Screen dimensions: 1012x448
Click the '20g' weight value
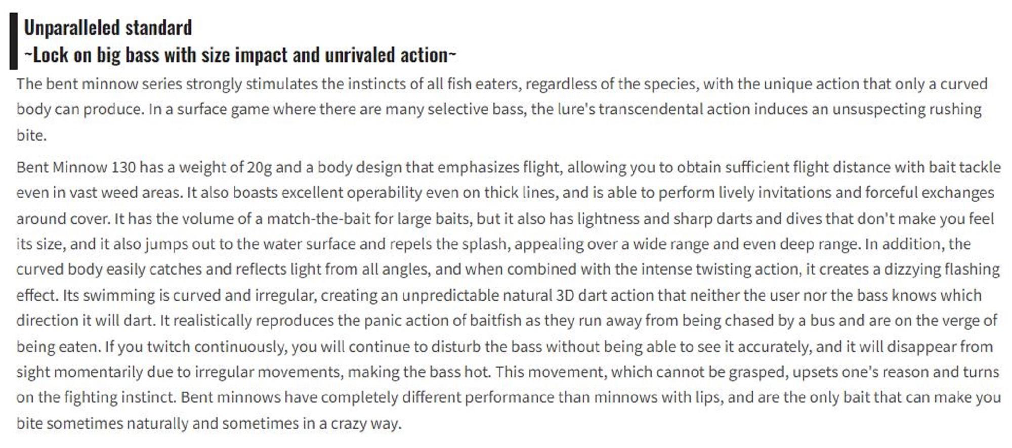pos(259,167)
